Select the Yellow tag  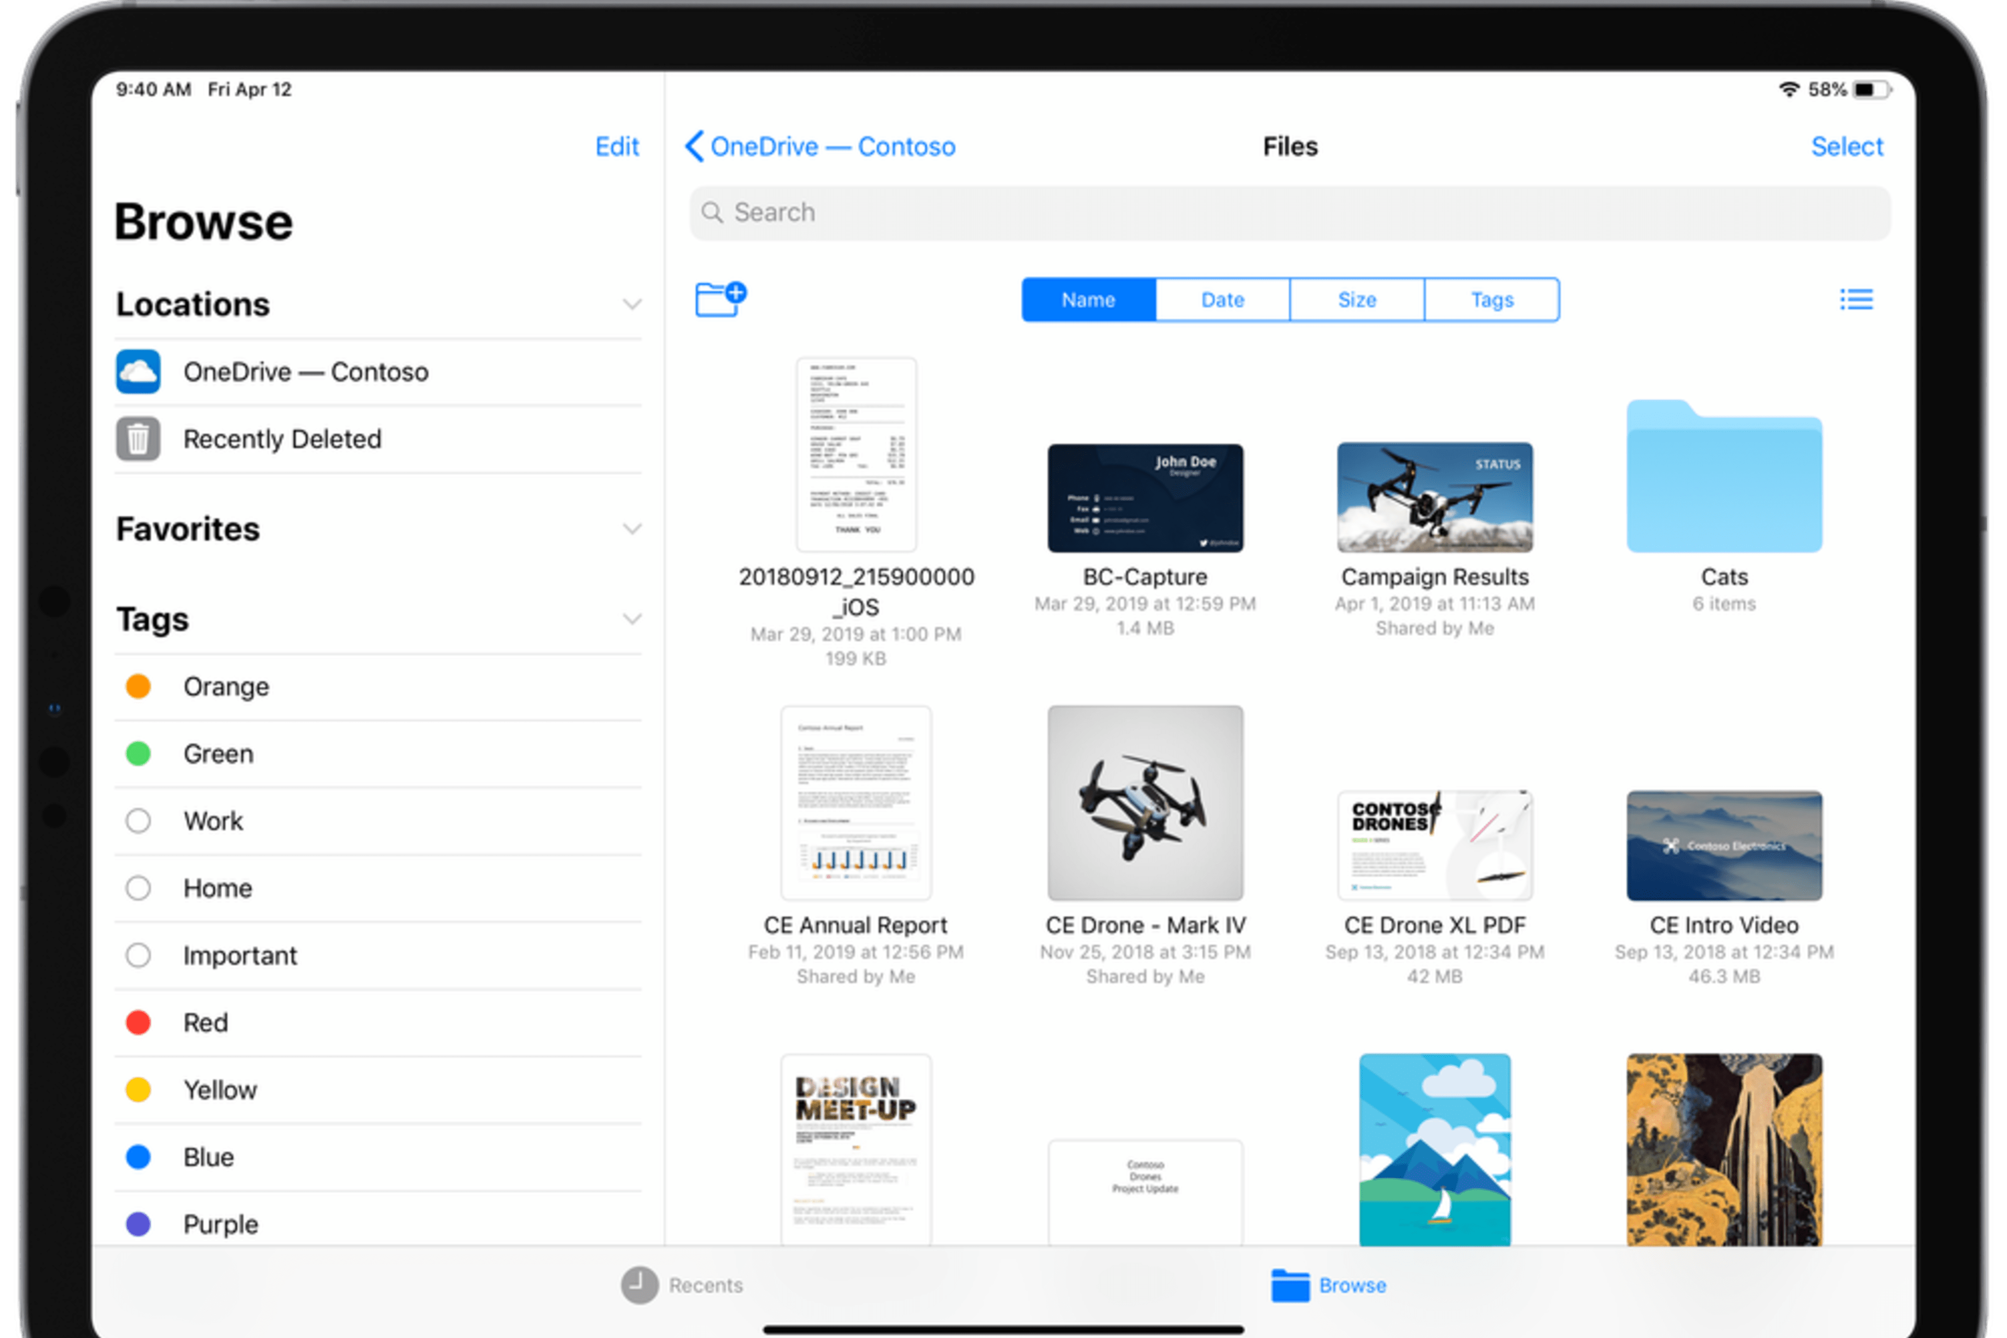pyautogui.click(x=378, y=1091)
